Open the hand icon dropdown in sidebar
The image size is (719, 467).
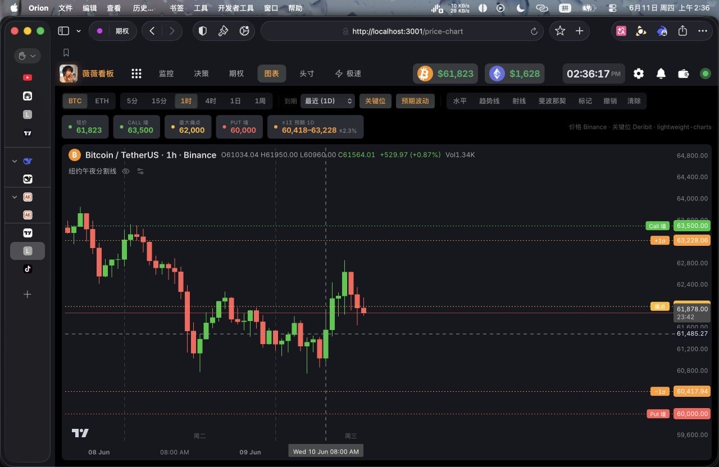click(x=27, y=56)
